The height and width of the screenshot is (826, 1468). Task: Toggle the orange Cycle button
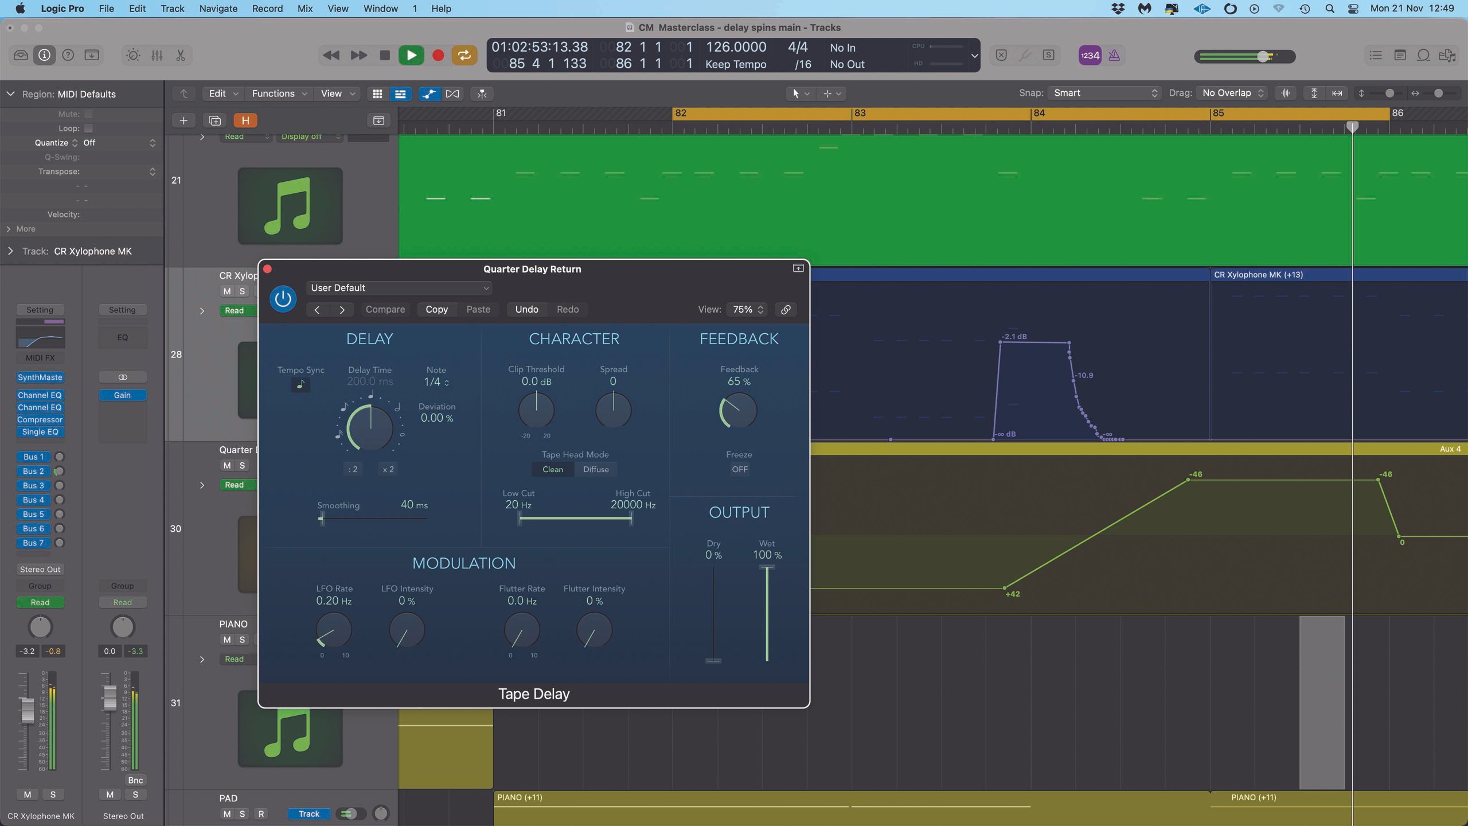464,55
